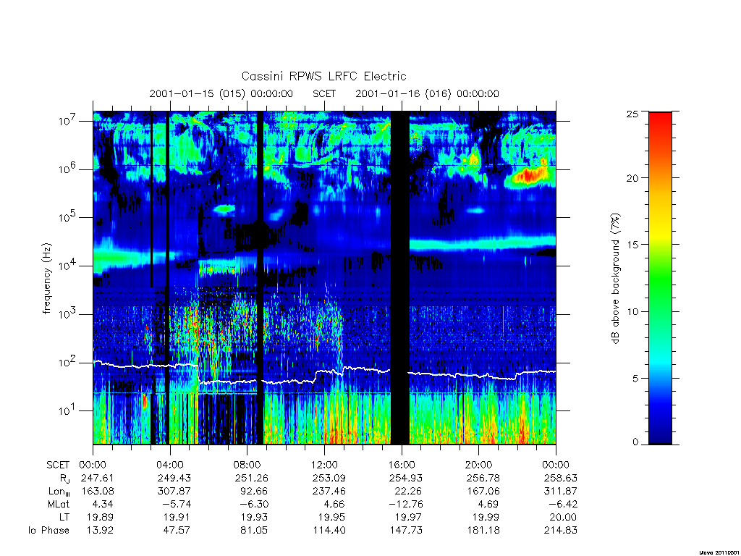Click the 15 value on the colorbar scale

(632, 245)
